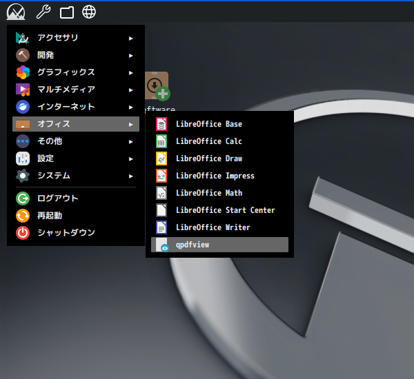Click the LibreOffice Base database icon
The height and width of the screenshot is (379, 414).
point(161,124)
